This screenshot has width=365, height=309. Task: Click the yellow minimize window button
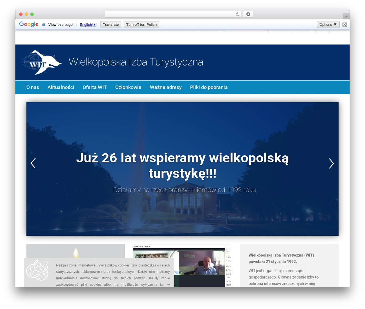point(27,14)
